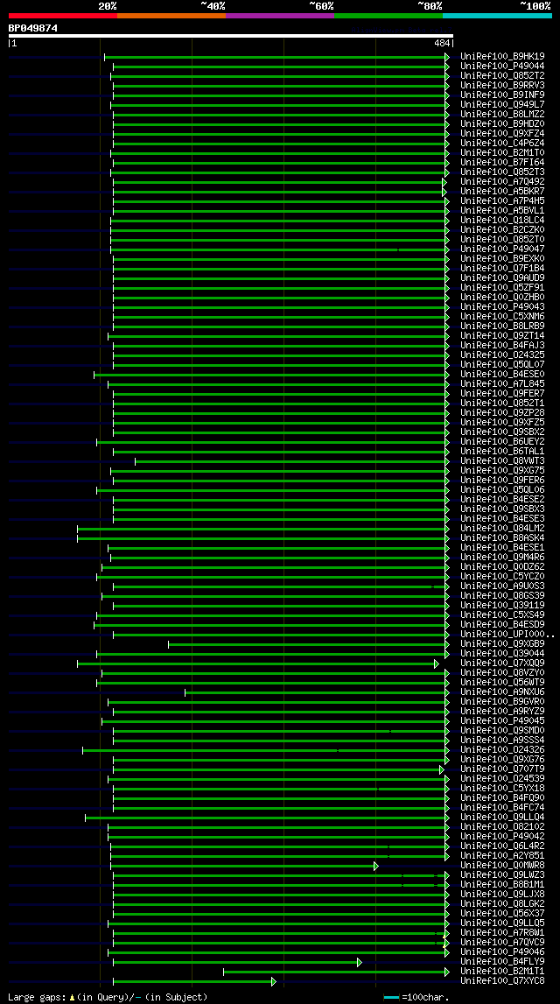This screenshot has height=1004, width=560.
Task: Select the UniRef100_C4P6Z4 label
Action: tap(502, 143)
